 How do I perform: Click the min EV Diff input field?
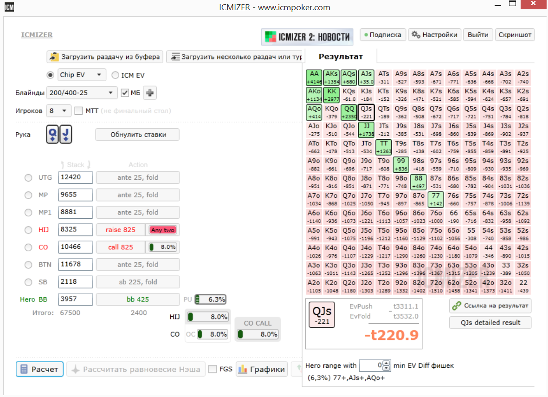(x=372, y=365)
